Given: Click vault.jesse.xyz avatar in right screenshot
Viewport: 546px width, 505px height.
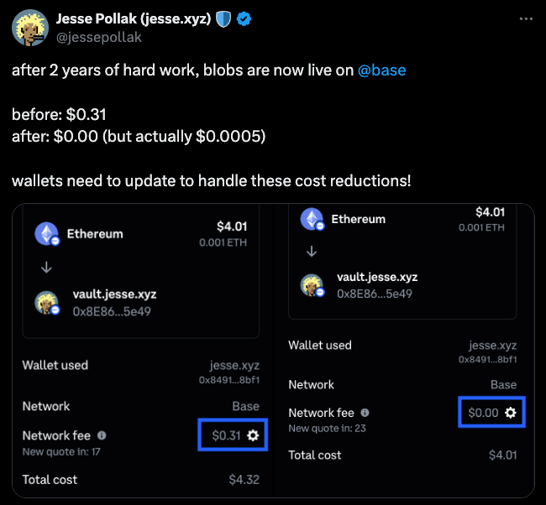Looking at the screenshot, I should [x=312, y=284].
